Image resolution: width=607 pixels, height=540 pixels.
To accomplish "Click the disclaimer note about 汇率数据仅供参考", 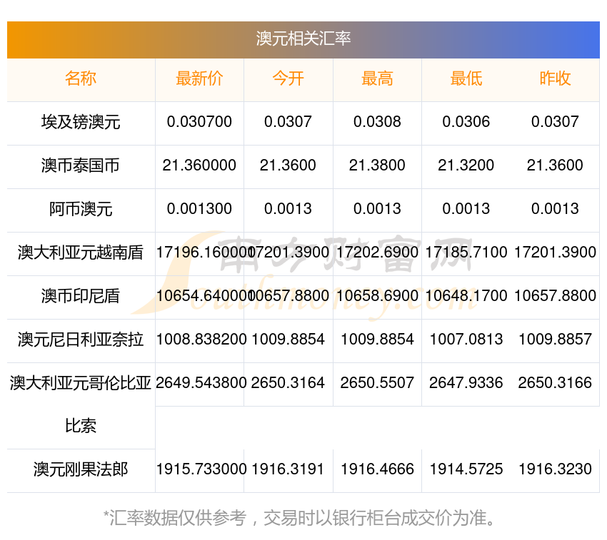I will [299, 518].
